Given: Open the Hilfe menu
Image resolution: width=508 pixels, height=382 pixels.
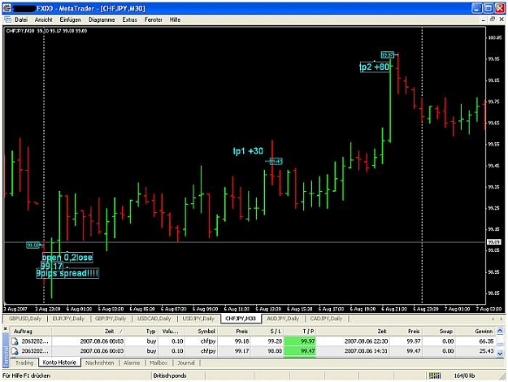Looking at the screenshot, I should coord(175,20).
